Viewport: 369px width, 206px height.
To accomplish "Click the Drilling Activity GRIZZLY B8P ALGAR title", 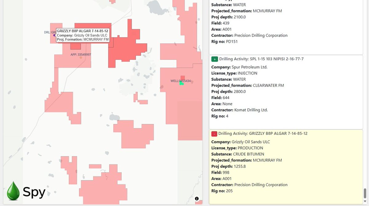I will click(263, 134).
